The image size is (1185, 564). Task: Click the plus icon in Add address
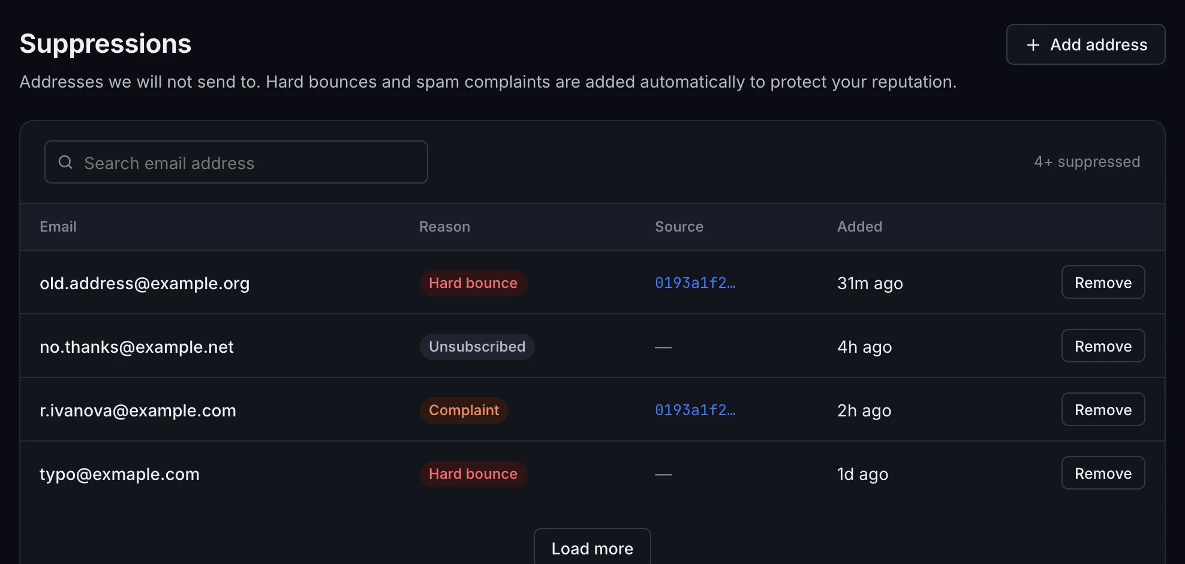click(x=1033, y=45)
